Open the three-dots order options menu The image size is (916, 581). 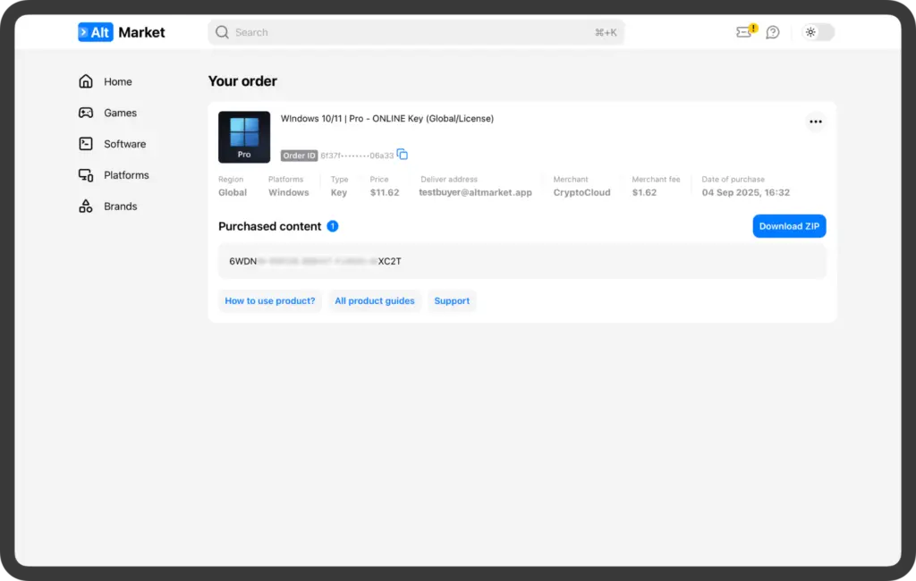click(816, 122)
